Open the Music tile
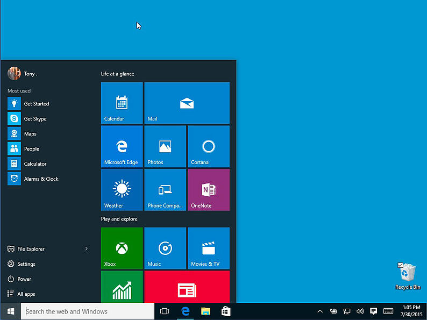This screenshot has height=320, width=427. 165,248
